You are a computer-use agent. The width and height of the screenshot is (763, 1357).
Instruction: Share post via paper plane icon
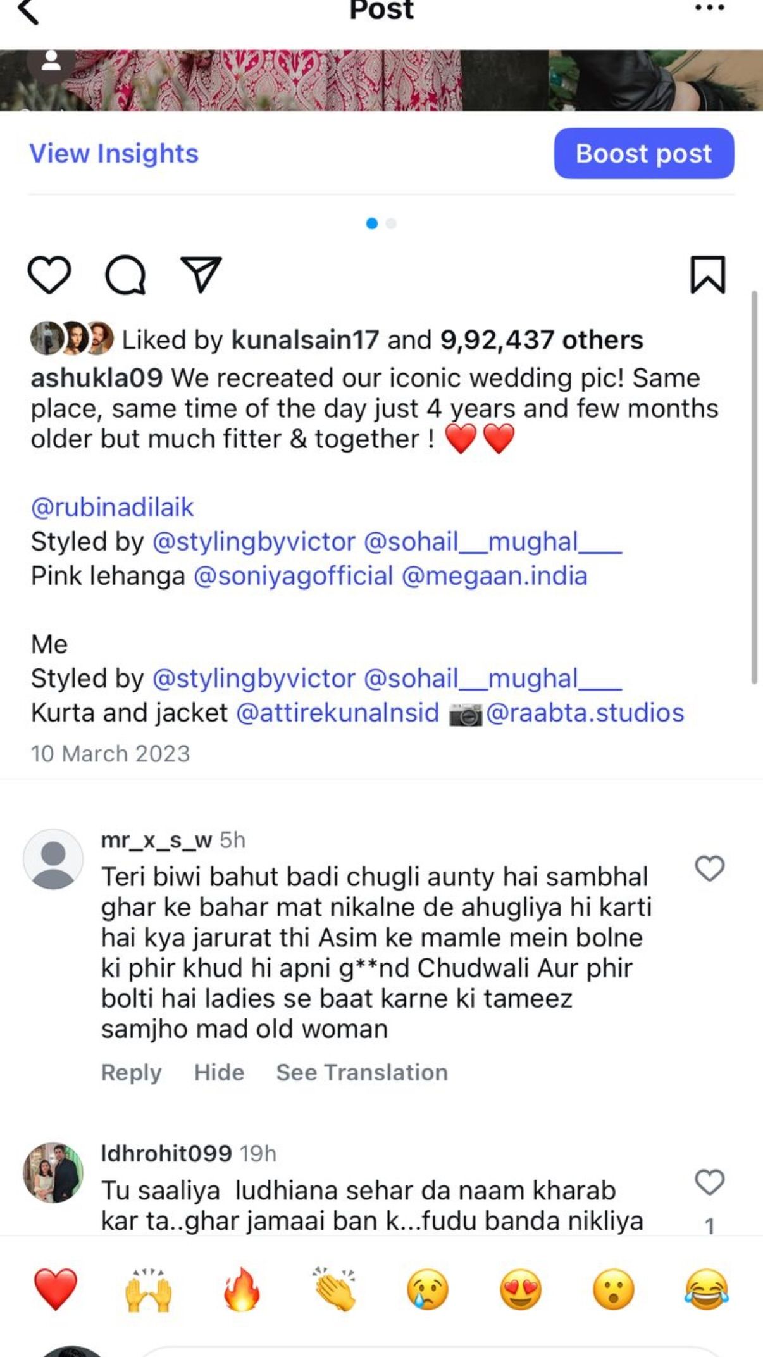pyautogui.click(x=201, y=275)
